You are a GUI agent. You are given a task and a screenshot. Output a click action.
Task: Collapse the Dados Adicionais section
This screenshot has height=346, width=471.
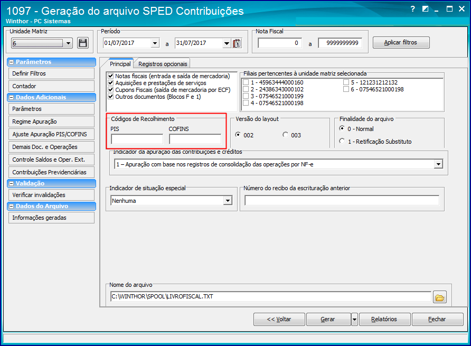[12, 97]
